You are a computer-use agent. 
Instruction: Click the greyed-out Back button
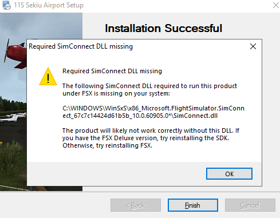(136, 205)
